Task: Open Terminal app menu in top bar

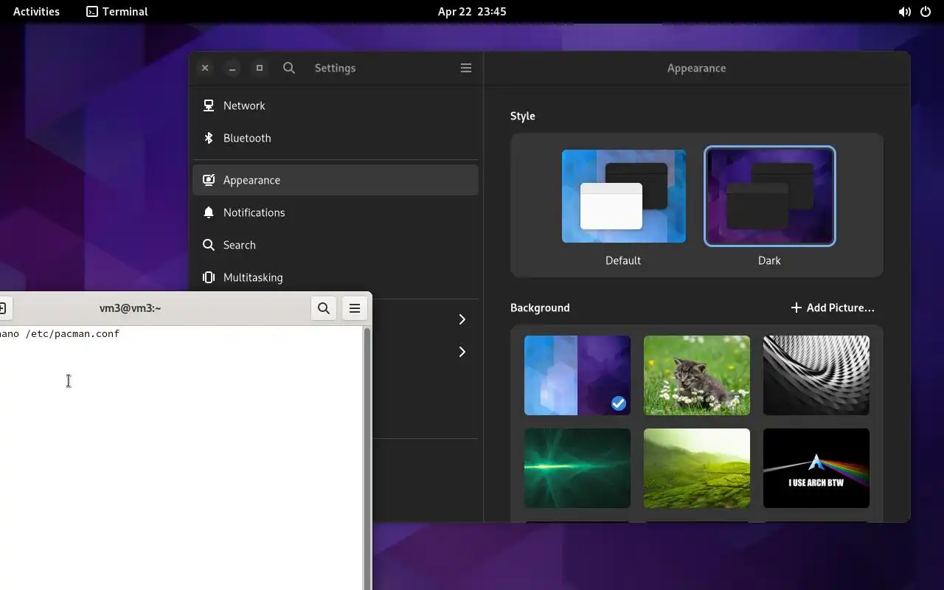Action: click(117, 11)
